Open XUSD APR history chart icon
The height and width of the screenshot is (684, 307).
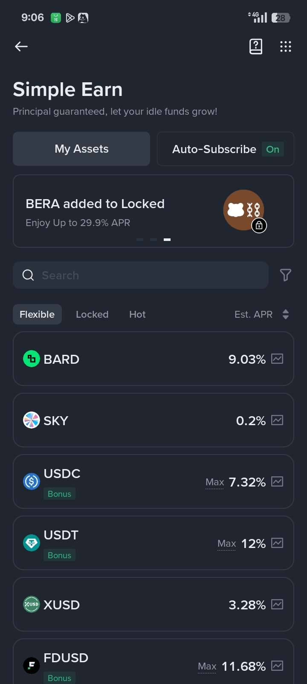point(277,605)
